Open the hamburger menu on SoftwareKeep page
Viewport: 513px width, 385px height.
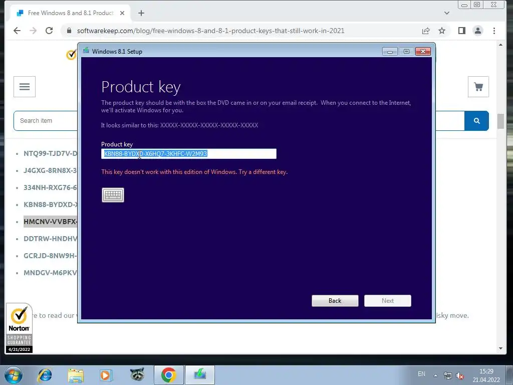tap(25, 87)
